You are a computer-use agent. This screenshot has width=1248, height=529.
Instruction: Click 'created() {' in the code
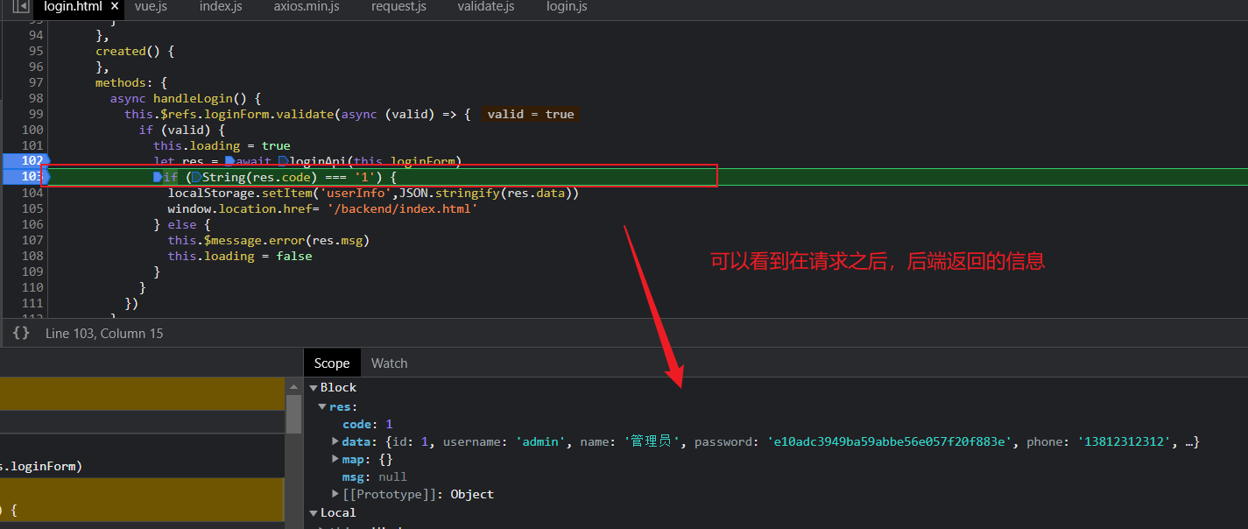135,51
